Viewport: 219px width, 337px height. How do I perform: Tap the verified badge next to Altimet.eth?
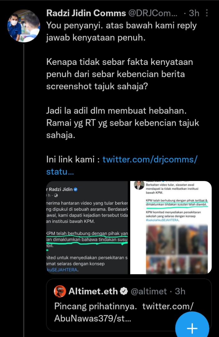coord(124,291)
